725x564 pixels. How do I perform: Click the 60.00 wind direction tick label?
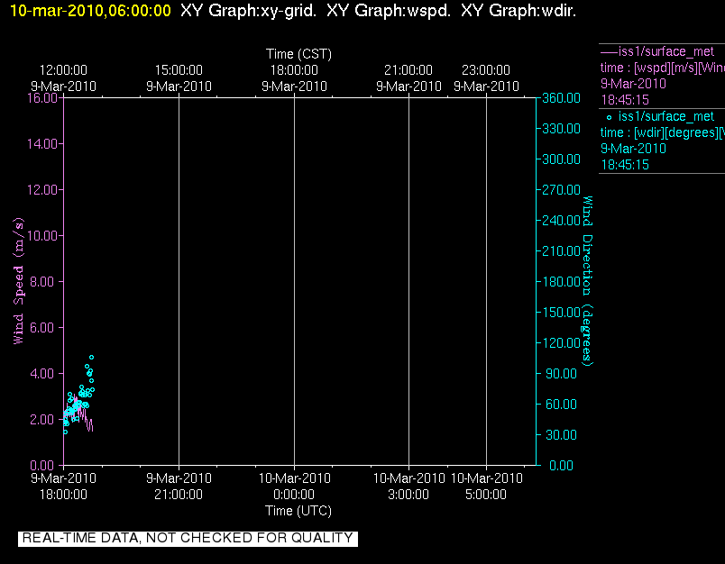[561, 405]
